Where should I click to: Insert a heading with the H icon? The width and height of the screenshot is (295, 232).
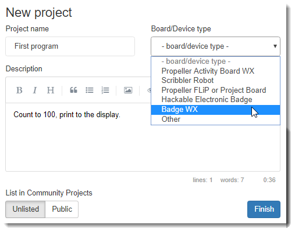click(x=51, y=90)
